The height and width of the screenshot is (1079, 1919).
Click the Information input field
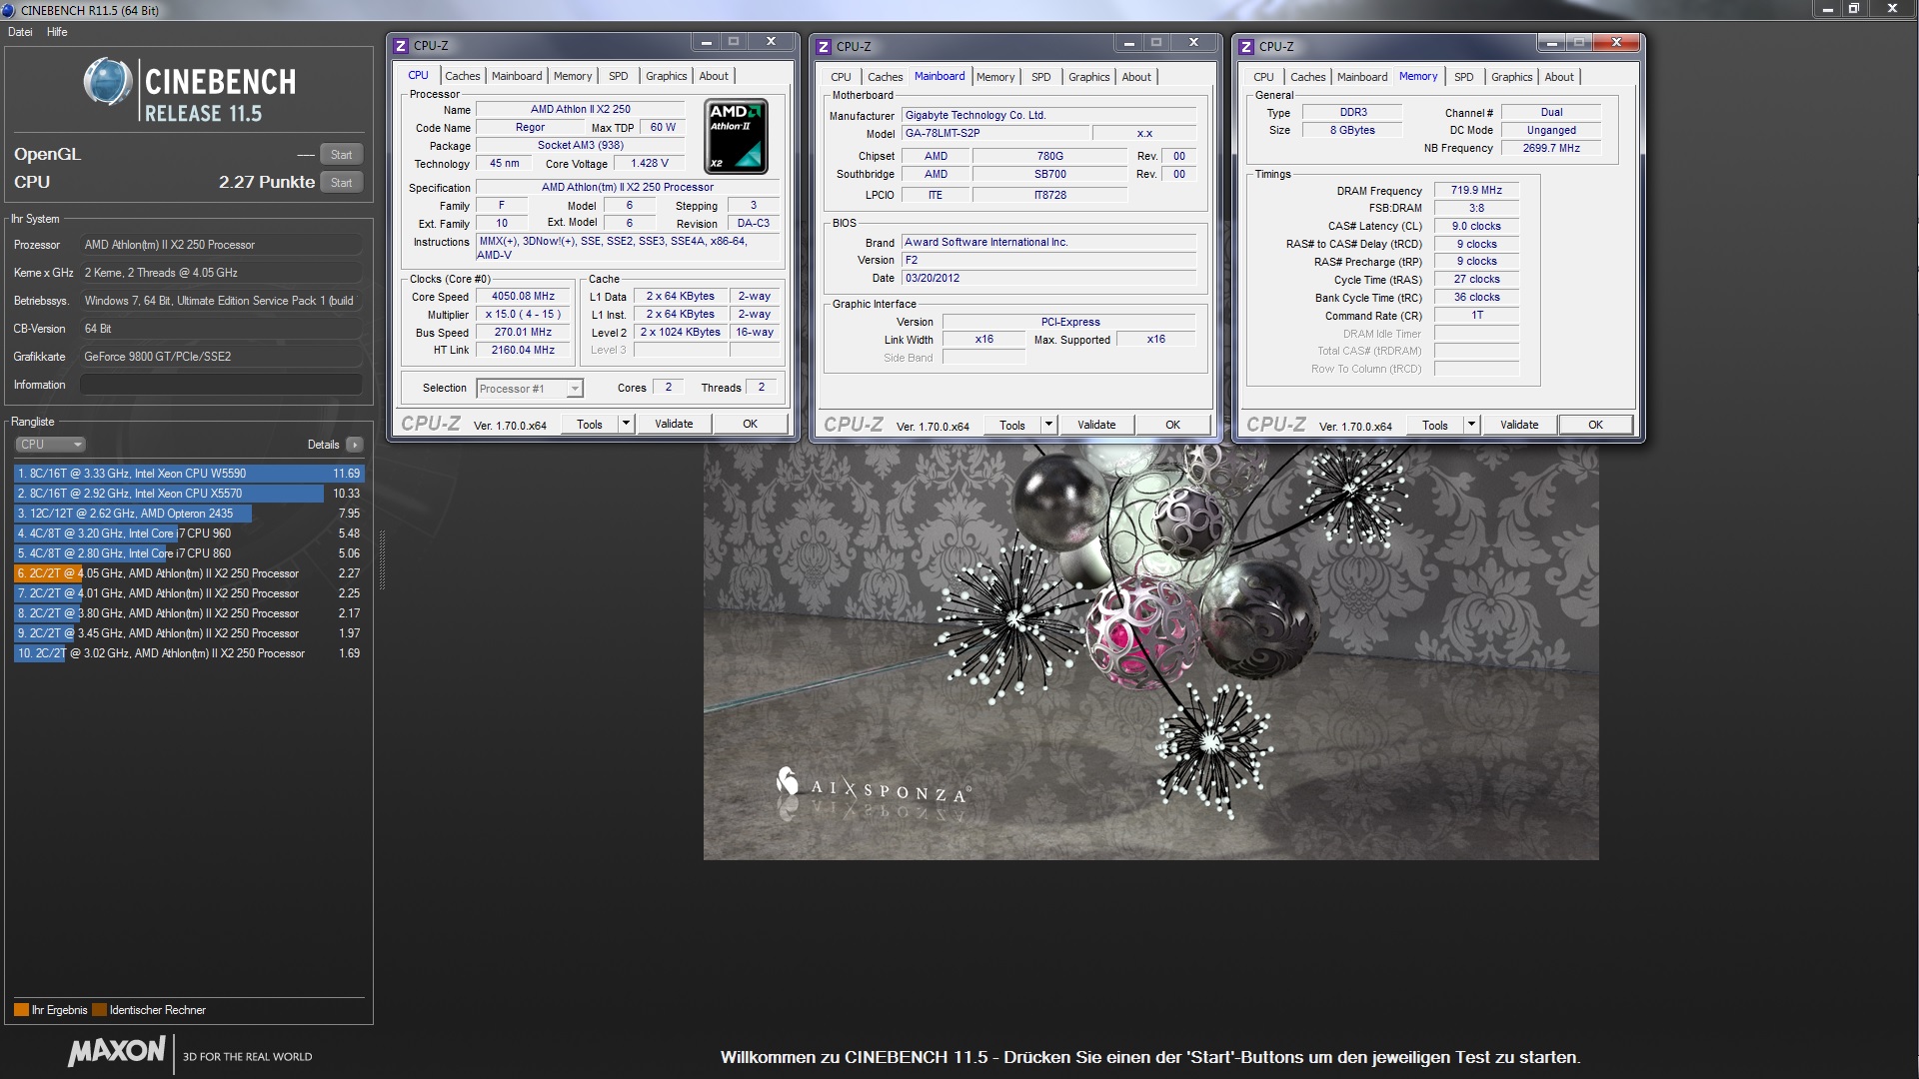coord(221,385)
